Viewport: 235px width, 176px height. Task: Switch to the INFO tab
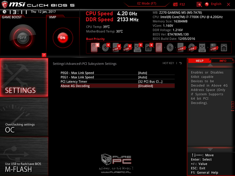[223, 61]
